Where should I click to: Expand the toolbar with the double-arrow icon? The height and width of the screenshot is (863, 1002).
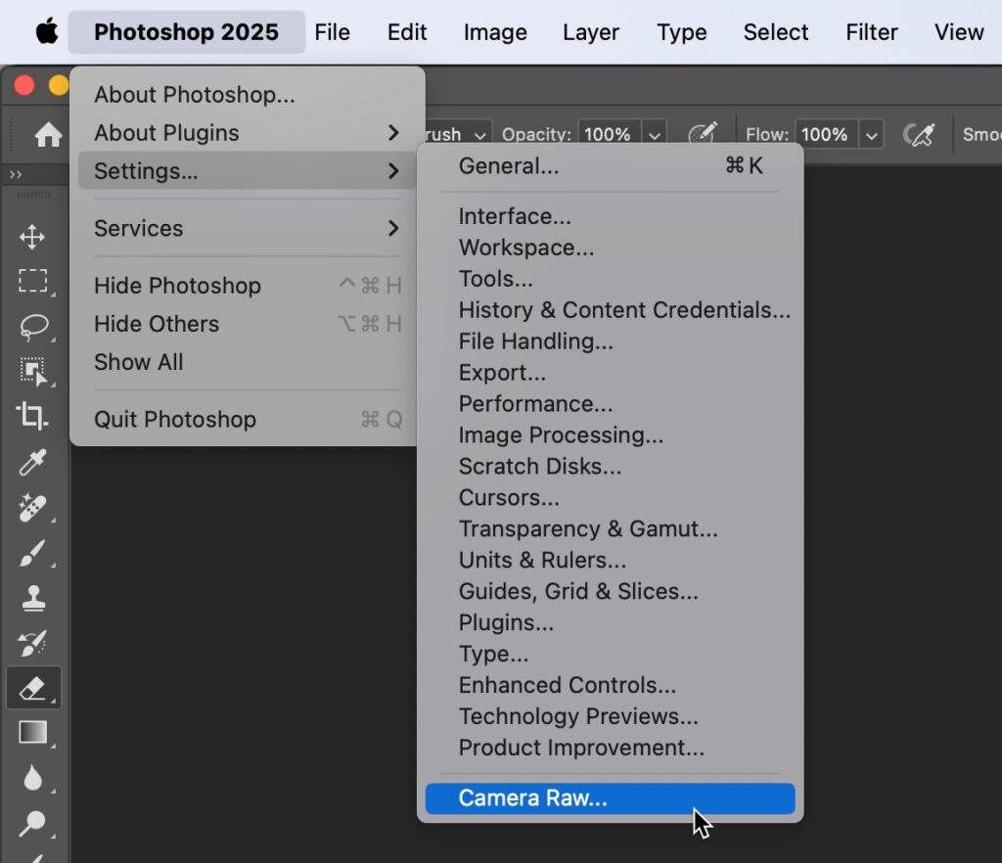click(16, 174)
